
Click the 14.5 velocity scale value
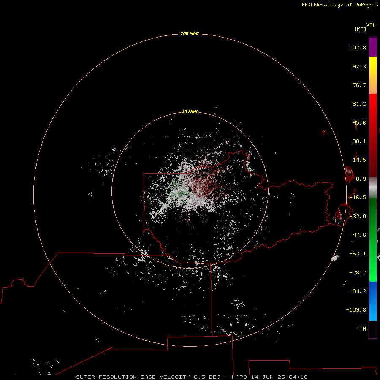(359, 160)
